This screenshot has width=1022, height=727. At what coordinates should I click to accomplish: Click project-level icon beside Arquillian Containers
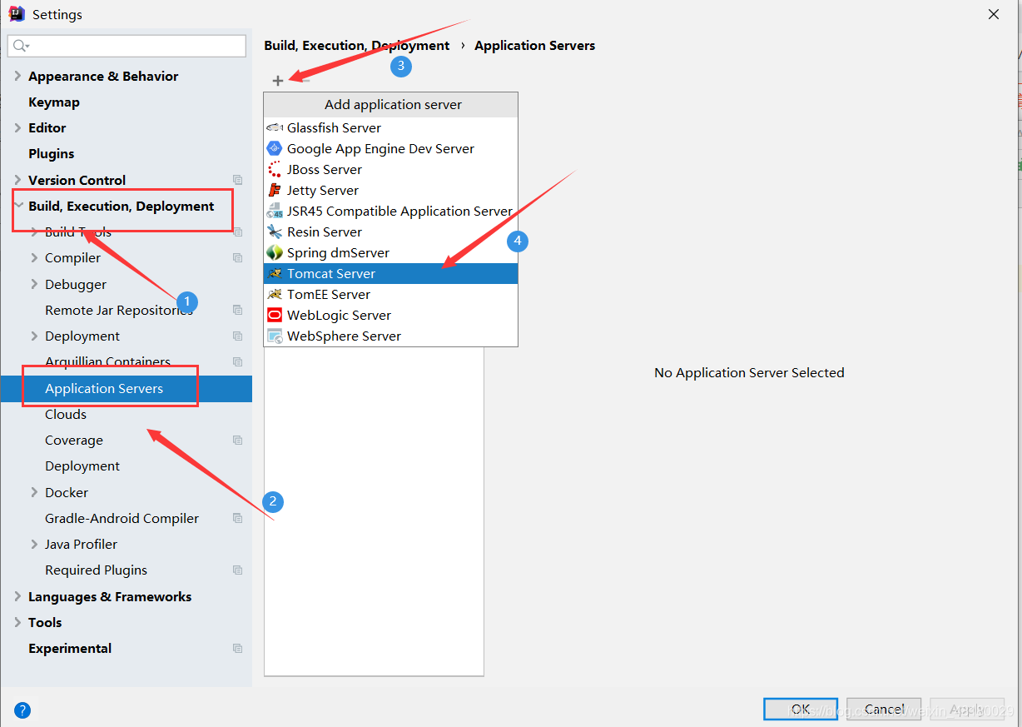(238, 362)
